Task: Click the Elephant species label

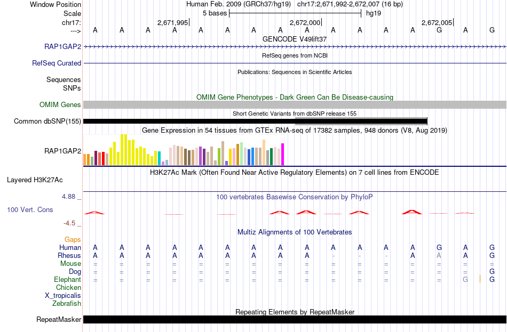Action: (67, 279)
